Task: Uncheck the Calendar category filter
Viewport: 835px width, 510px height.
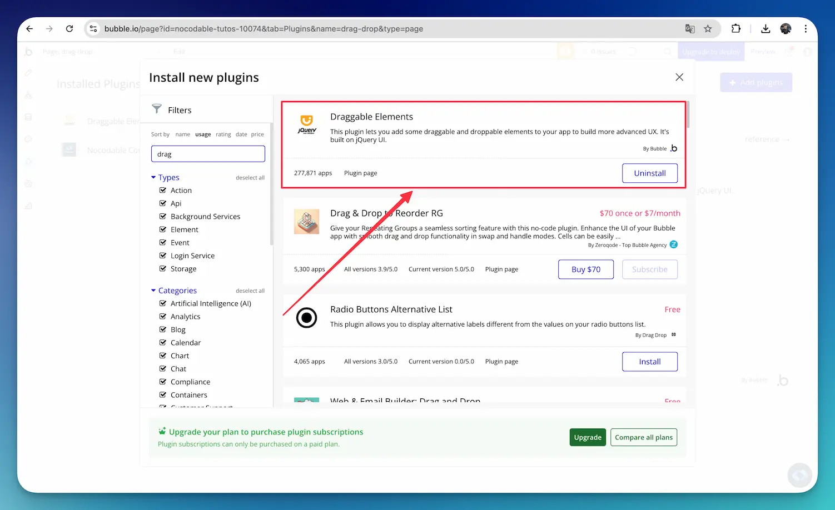Action: tap(163, 342)
